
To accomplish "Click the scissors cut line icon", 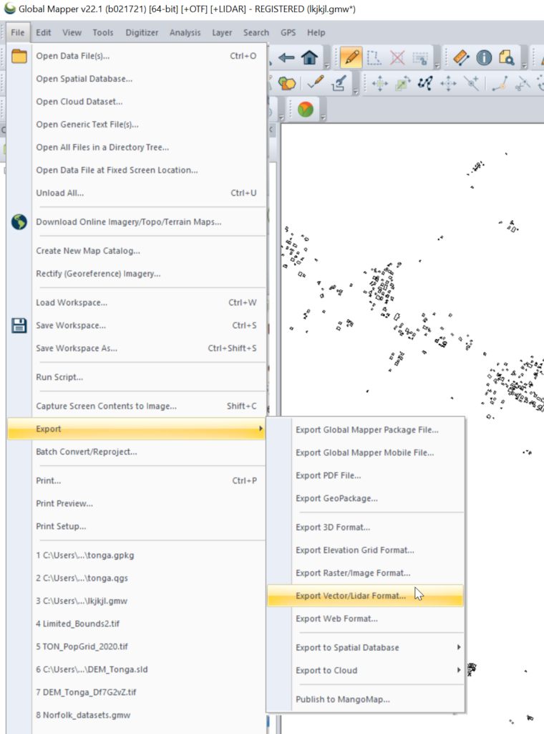I will point(523,83).
